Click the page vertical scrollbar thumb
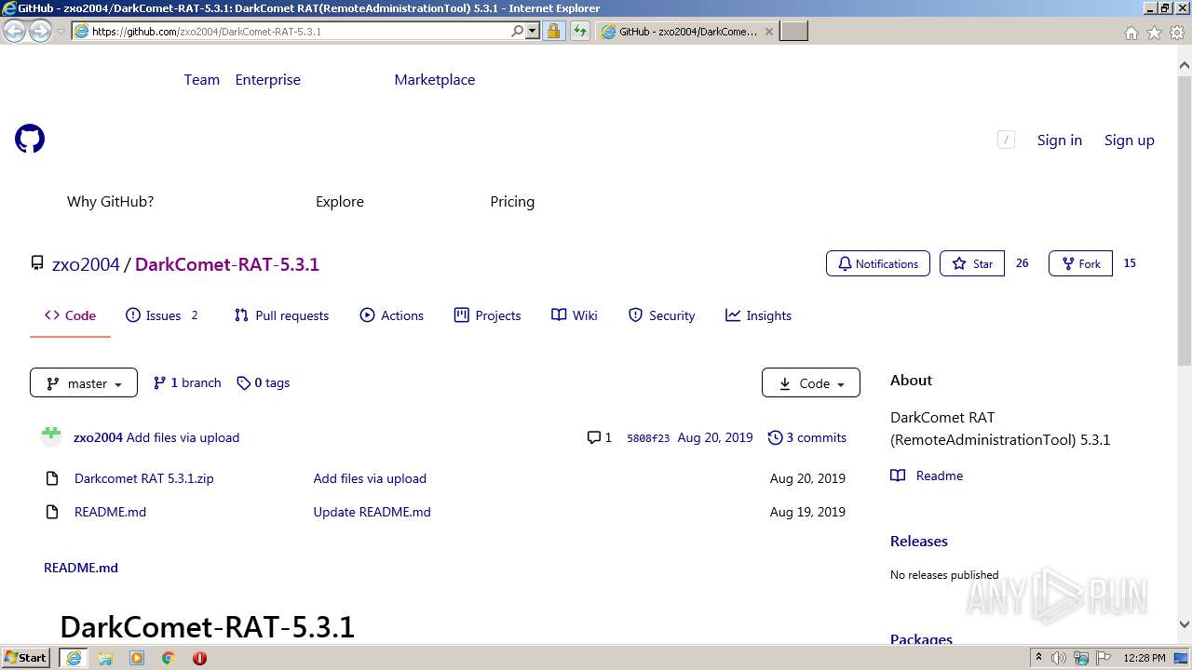This screenshot has height=670, width=1192. click(x=1184, y=221)
